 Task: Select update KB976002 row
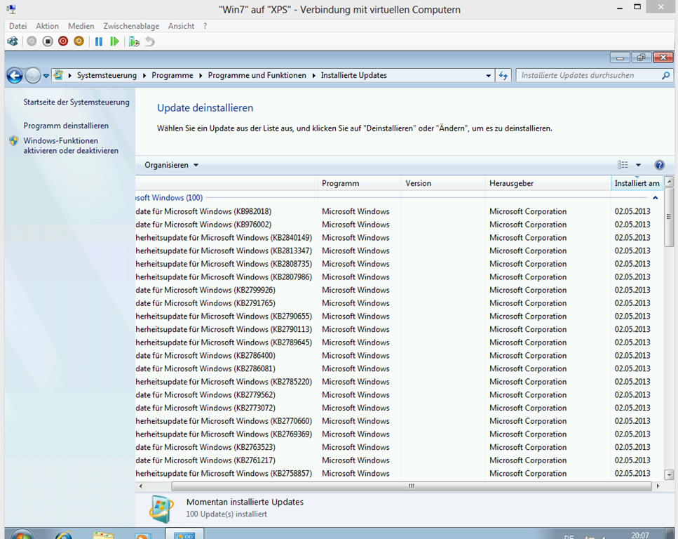pos(399,225)
